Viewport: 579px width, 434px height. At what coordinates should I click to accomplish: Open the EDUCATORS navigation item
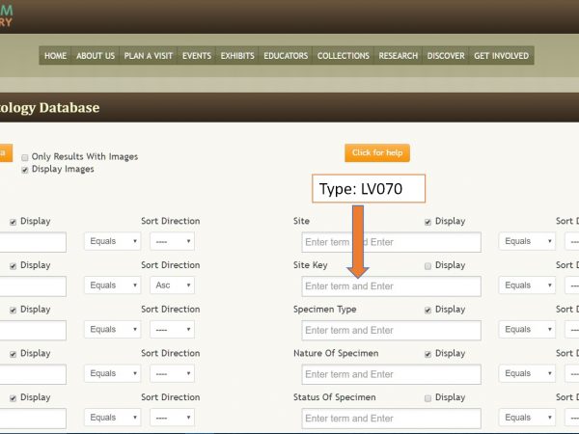click(286, 56)
